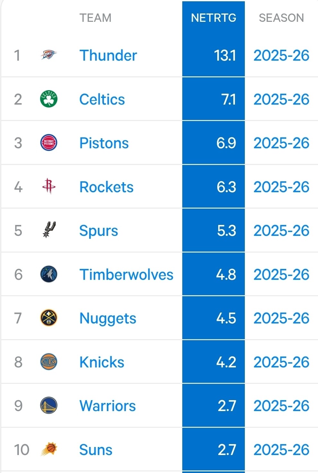Open the Celtics 2025-26 season link
The image size is (318, 473).
click(281, 99)
